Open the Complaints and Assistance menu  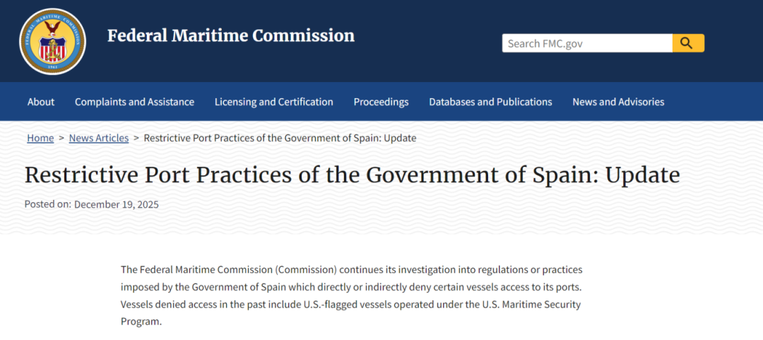[134, 102]
